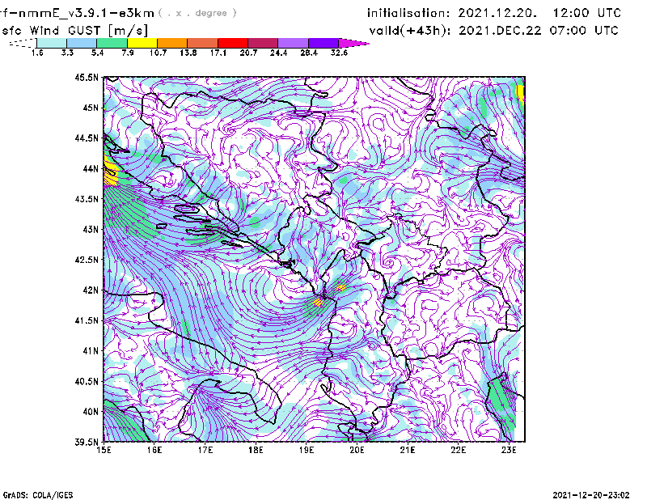647x500 pixels.
Task: Click the '42.5N' latitude label
Action: [87, 260]
